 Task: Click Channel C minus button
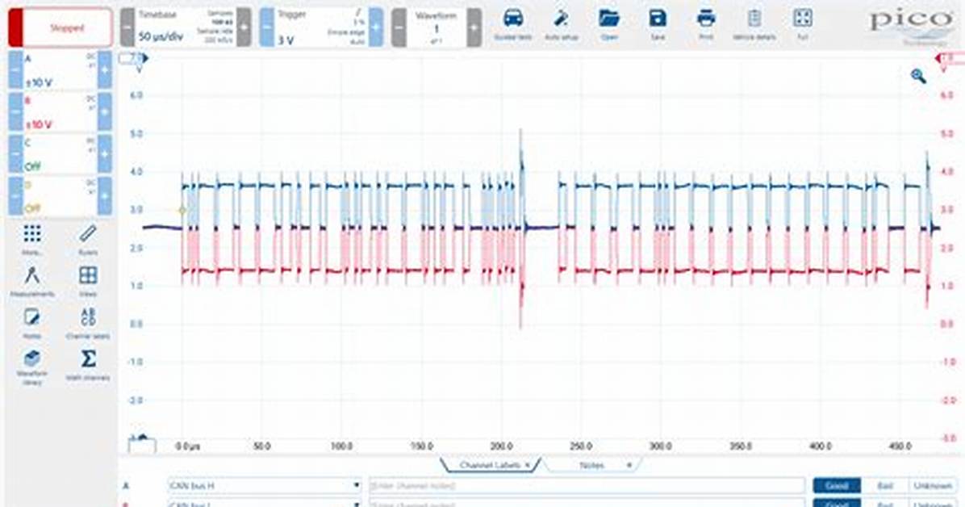[x=15, y=154]
